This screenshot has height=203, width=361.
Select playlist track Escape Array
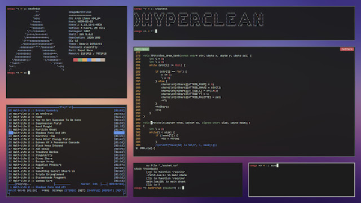pos(67,162)
